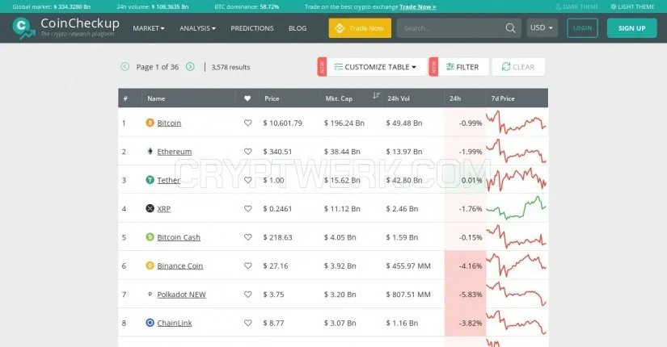Click the 7d Price column header
Image resolution: width=667 pixels, height=347 pixels.
pos(503,98)
